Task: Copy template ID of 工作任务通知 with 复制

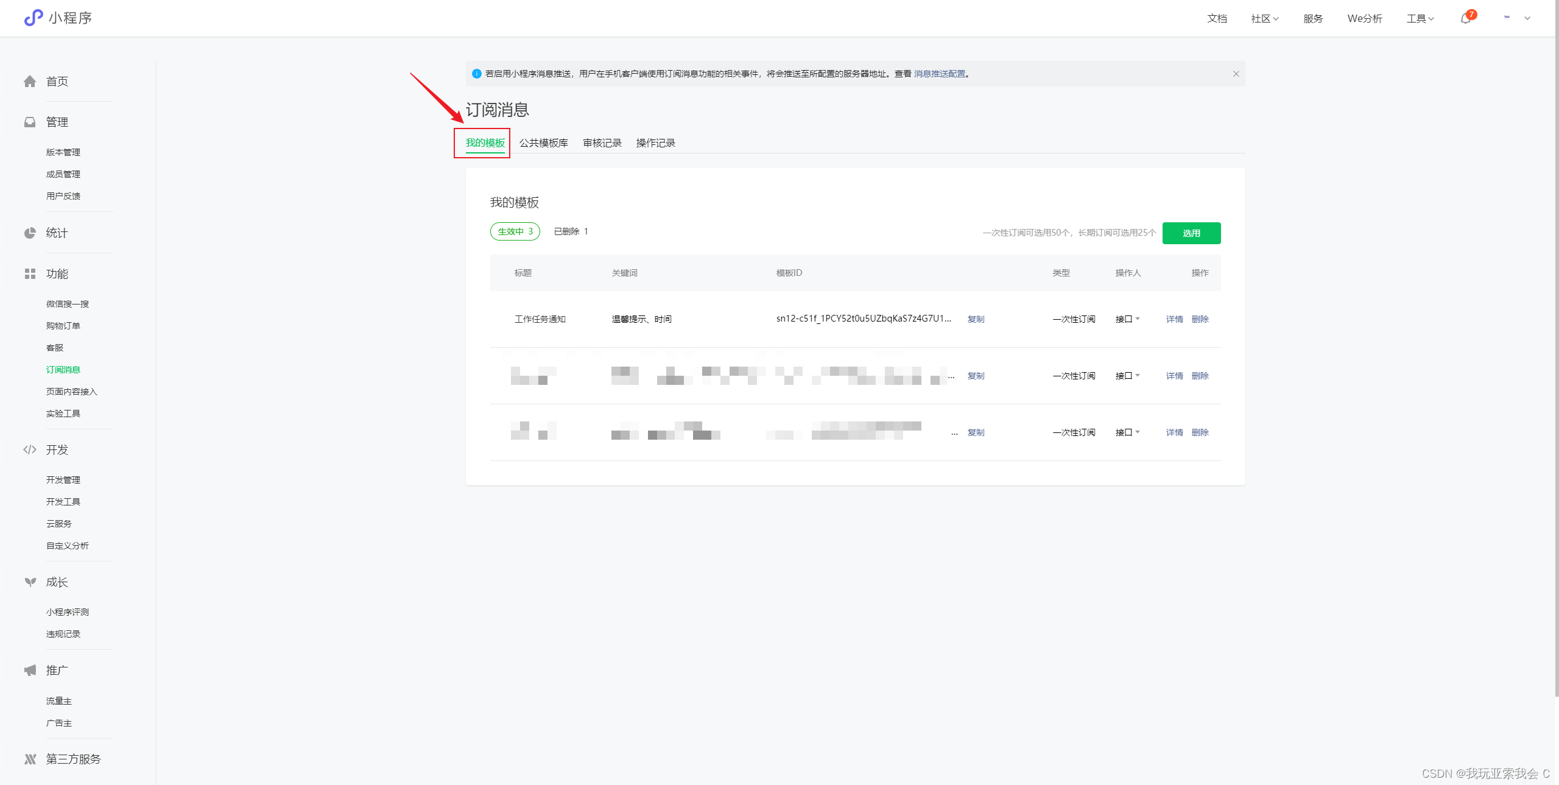Action: click(976, 319)
